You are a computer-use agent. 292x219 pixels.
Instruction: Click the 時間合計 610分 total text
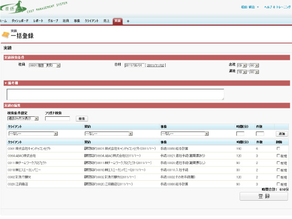click(x=275, y=190)
